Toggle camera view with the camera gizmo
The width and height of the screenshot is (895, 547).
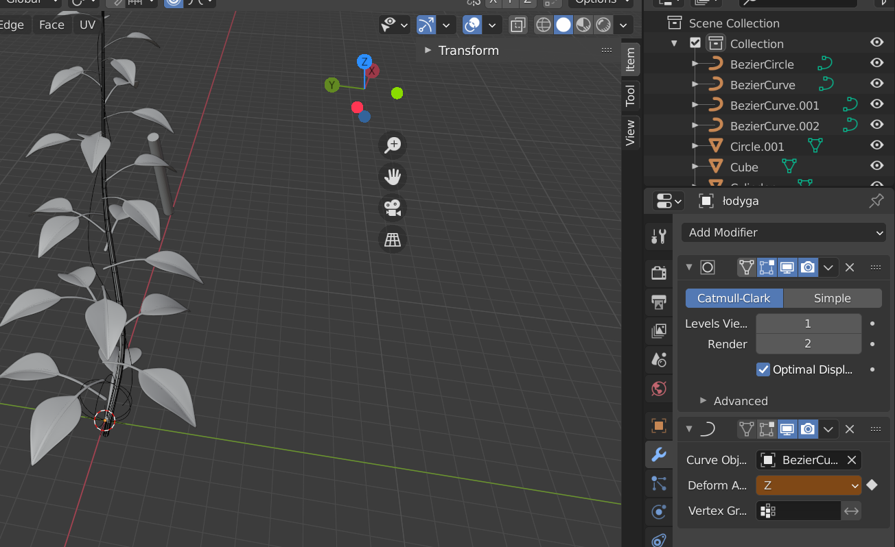click(393, 208)
